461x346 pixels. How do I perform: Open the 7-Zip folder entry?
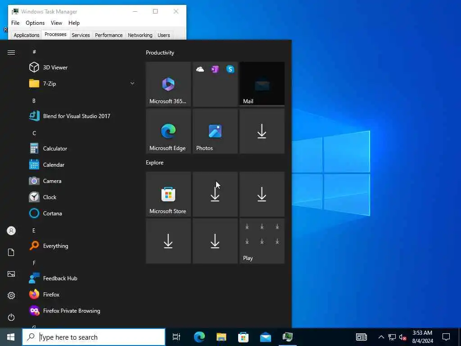[82, 83]
